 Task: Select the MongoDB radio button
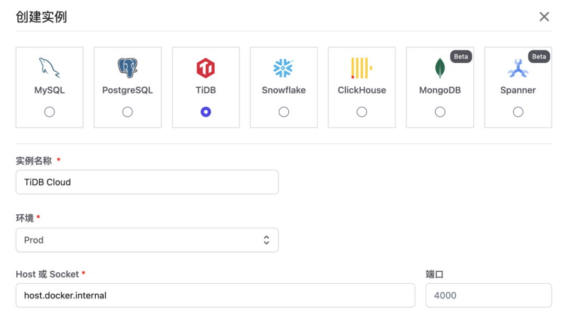[440, 112]
